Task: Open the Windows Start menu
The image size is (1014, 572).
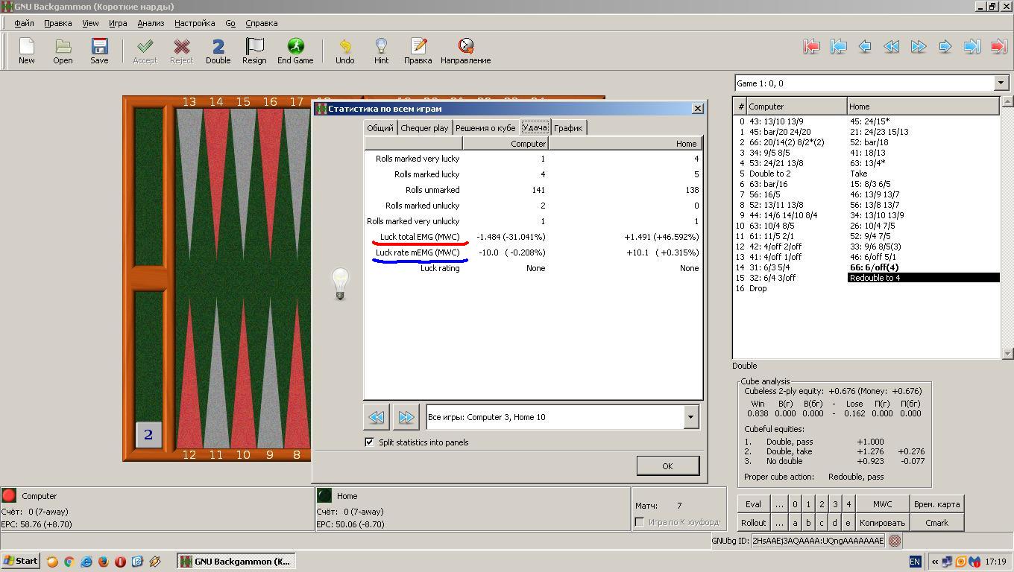Action: click(20, 561)
